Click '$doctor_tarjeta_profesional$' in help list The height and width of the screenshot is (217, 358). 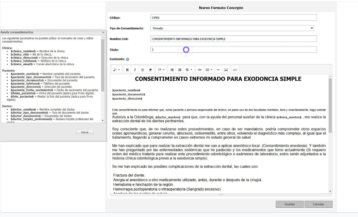(x=31, y=119)
